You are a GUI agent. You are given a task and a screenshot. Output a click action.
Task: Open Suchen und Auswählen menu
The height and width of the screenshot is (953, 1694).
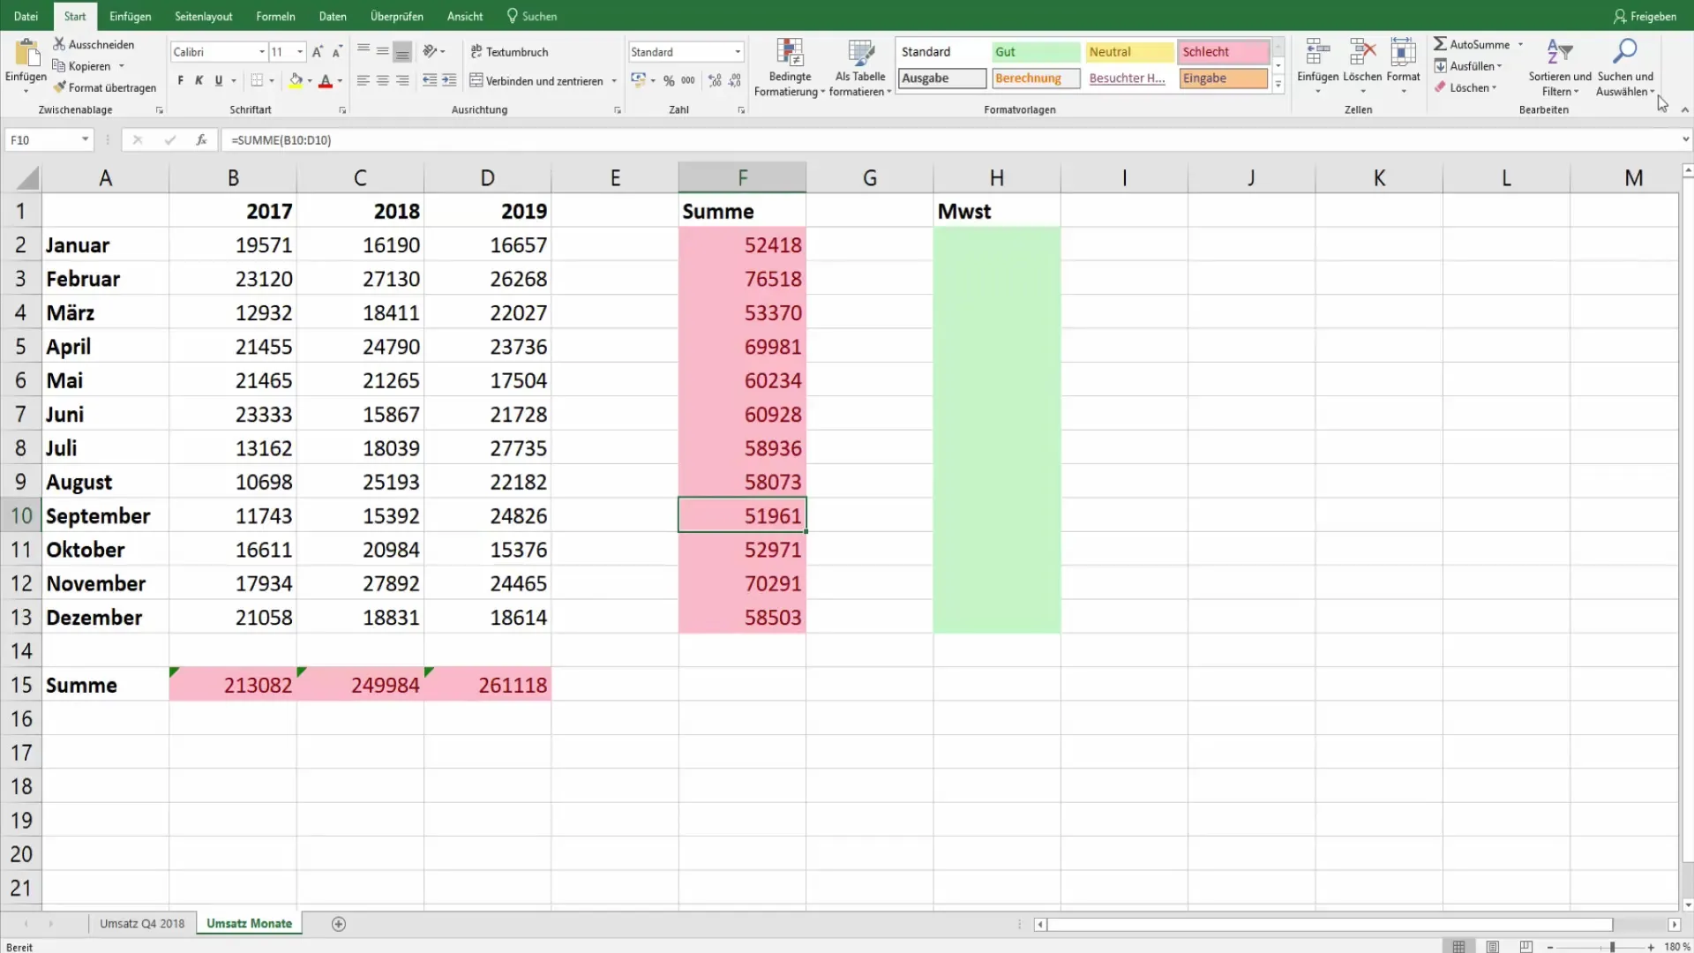pyautogui.click(x=1625, y=68)
